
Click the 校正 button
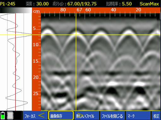[x=156, y=115]
